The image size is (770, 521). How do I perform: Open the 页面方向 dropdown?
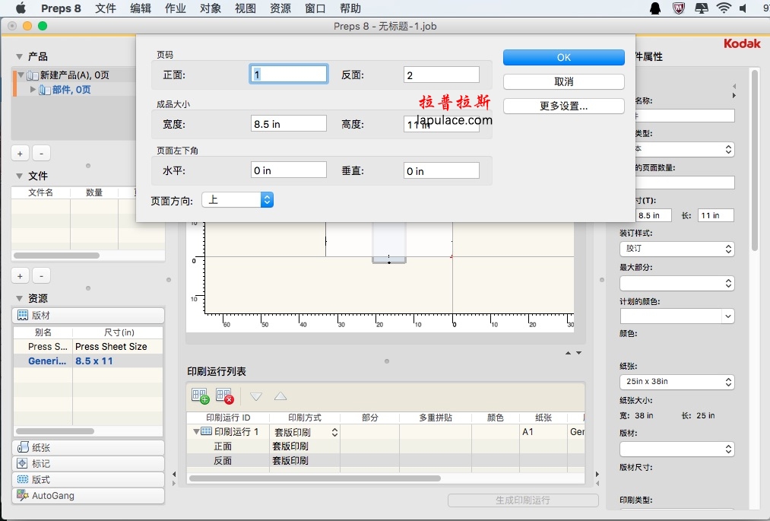[237, 200]
